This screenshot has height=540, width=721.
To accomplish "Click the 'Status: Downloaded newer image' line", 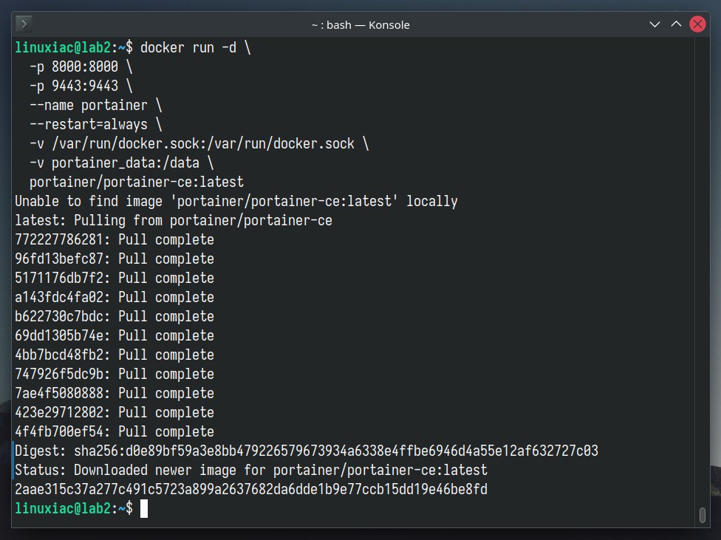I will pyautogui.click(x=251, y=470).
